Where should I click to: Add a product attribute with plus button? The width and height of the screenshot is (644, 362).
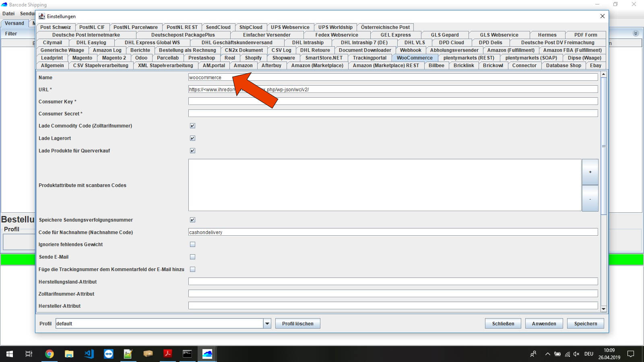click(590, 172)
